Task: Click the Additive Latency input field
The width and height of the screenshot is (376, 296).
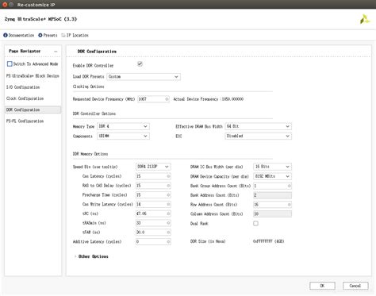Action: (153, 242)
